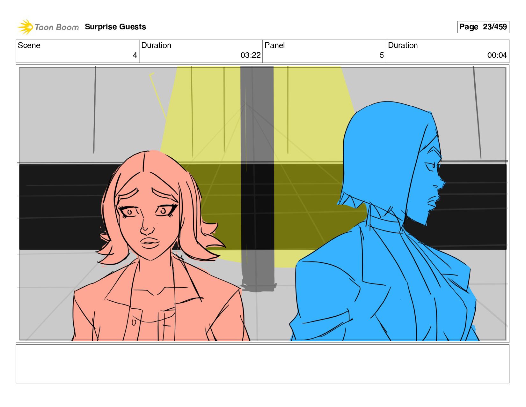The width and height of the screenshot is (526, 407).
Task: Click the Toon Boom logo
Action: pyautogui.click(x=48, y=27)
